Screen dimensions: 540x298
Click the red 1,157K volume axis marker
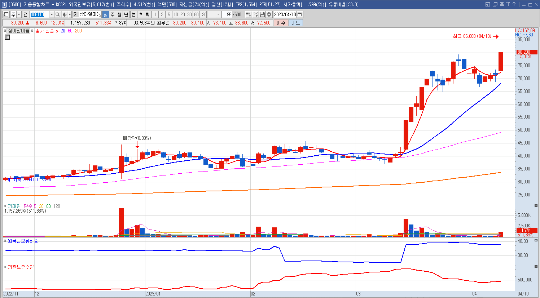526,230
